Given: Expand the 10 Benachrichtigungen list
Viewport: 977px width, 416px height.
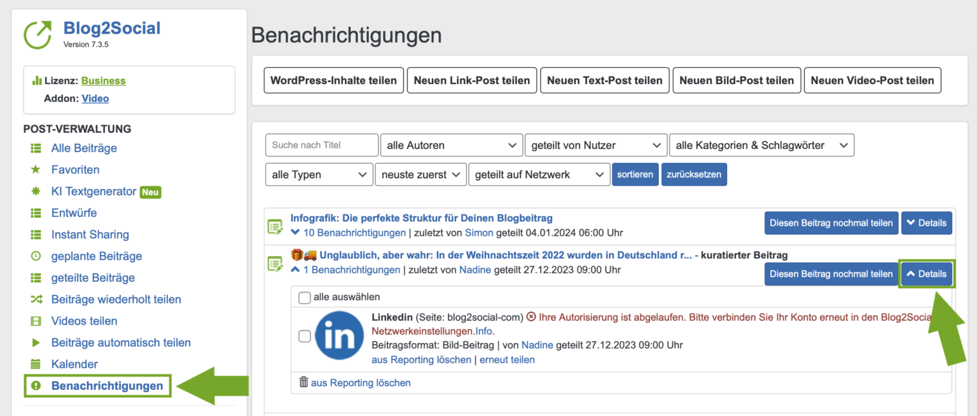Looking at the screenshot, I should [348, 233].
